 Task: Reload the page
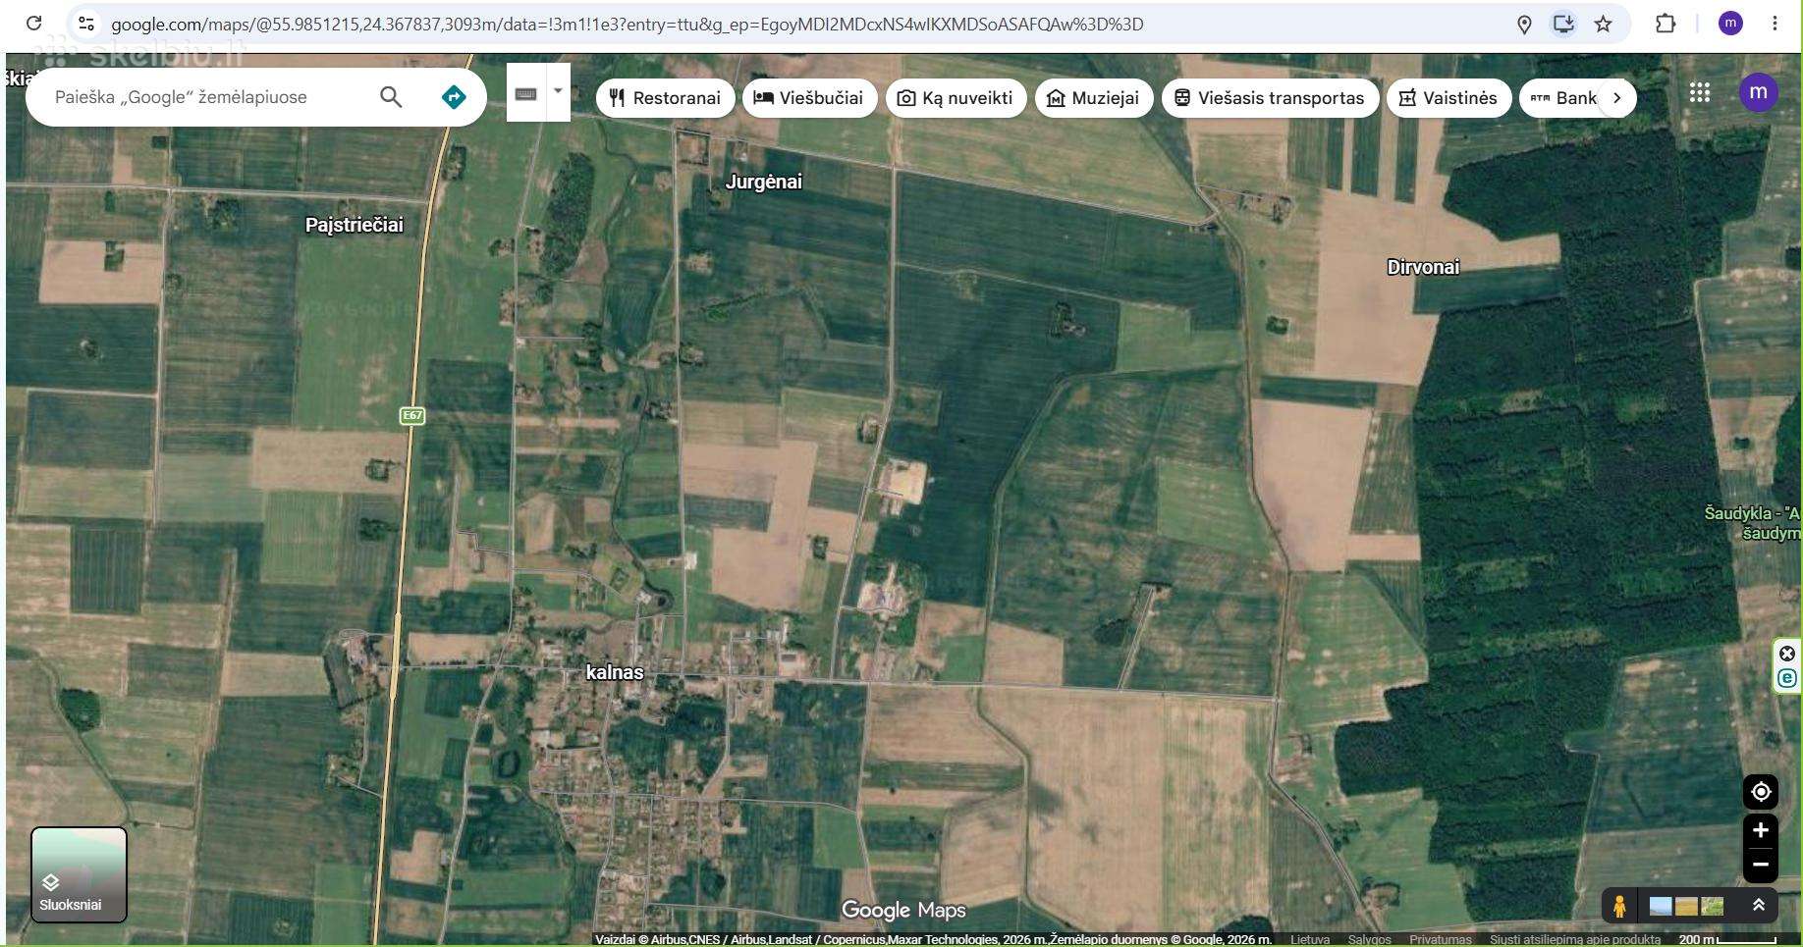pos(33,24)
